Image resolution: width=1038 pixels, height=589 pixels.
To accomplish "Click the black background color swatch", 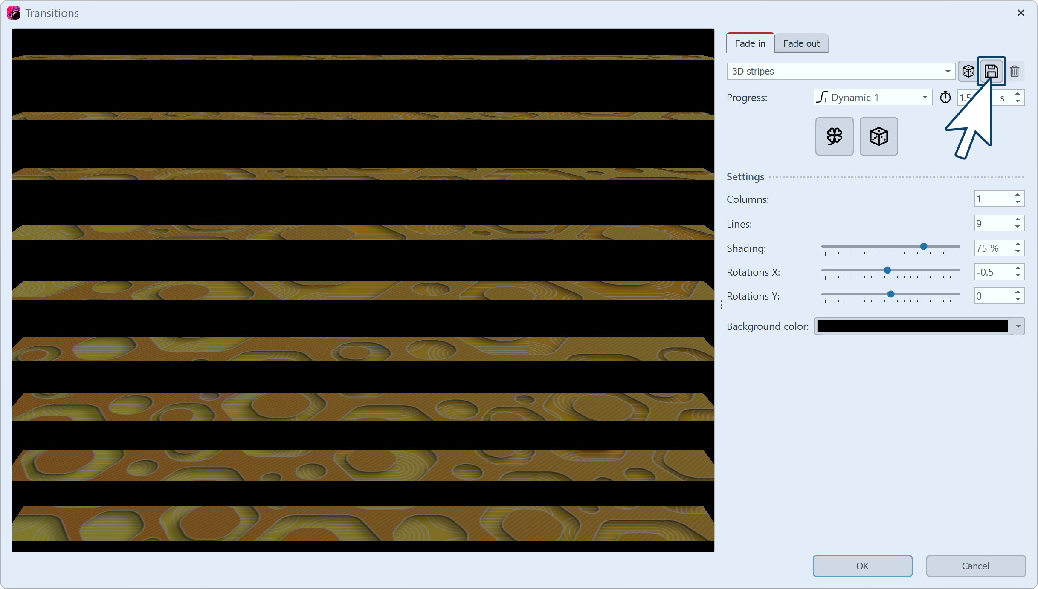I will coord(912,326).
